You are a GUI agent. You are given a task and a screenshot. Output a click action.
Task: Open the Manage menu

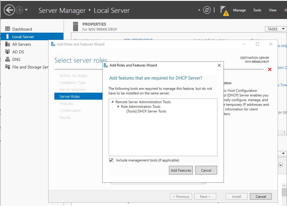click(x=239, y=10)
